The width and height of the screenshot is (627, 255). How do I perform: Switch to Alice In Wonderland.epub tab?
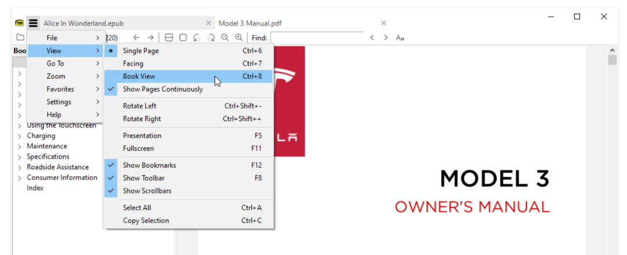click(x=121, y=23)
